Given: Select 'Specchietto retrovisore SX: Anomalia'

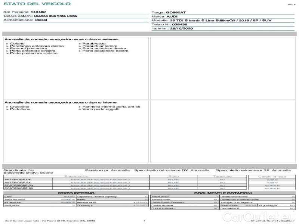Looking at the screenshot, I should click(x=253, y=170).
